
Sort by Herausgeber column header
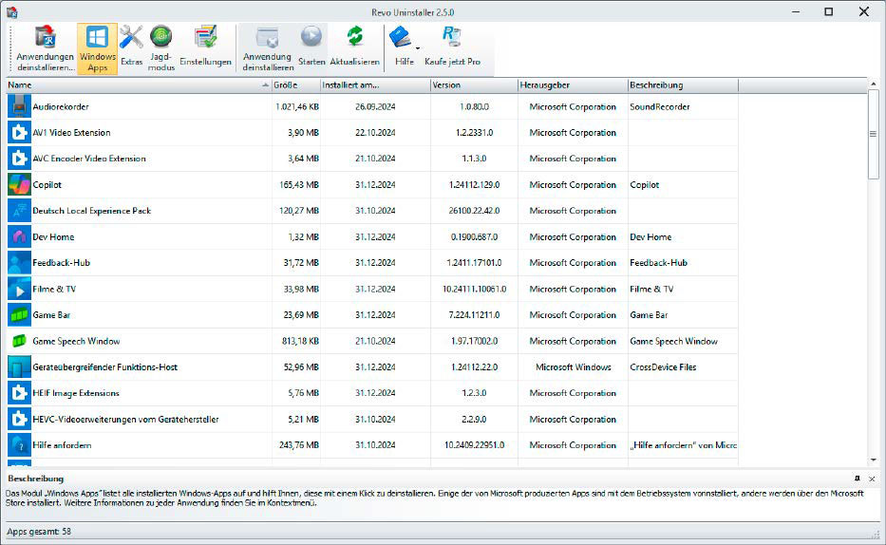click(x=573, y=85)
